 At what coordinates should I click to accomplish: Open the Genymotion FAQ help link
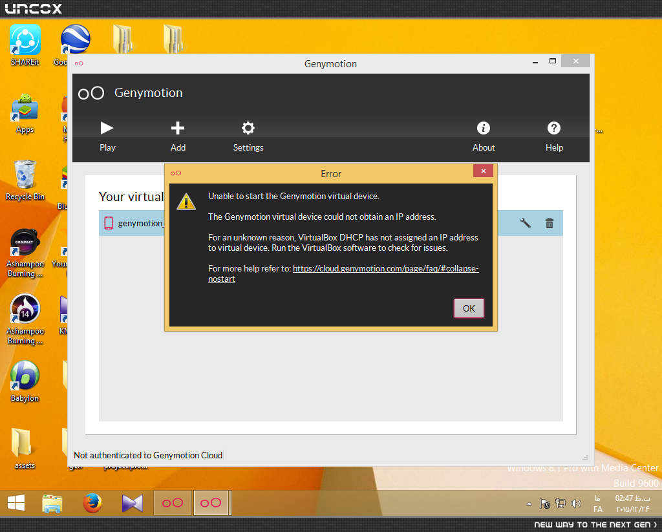point(343,273)
